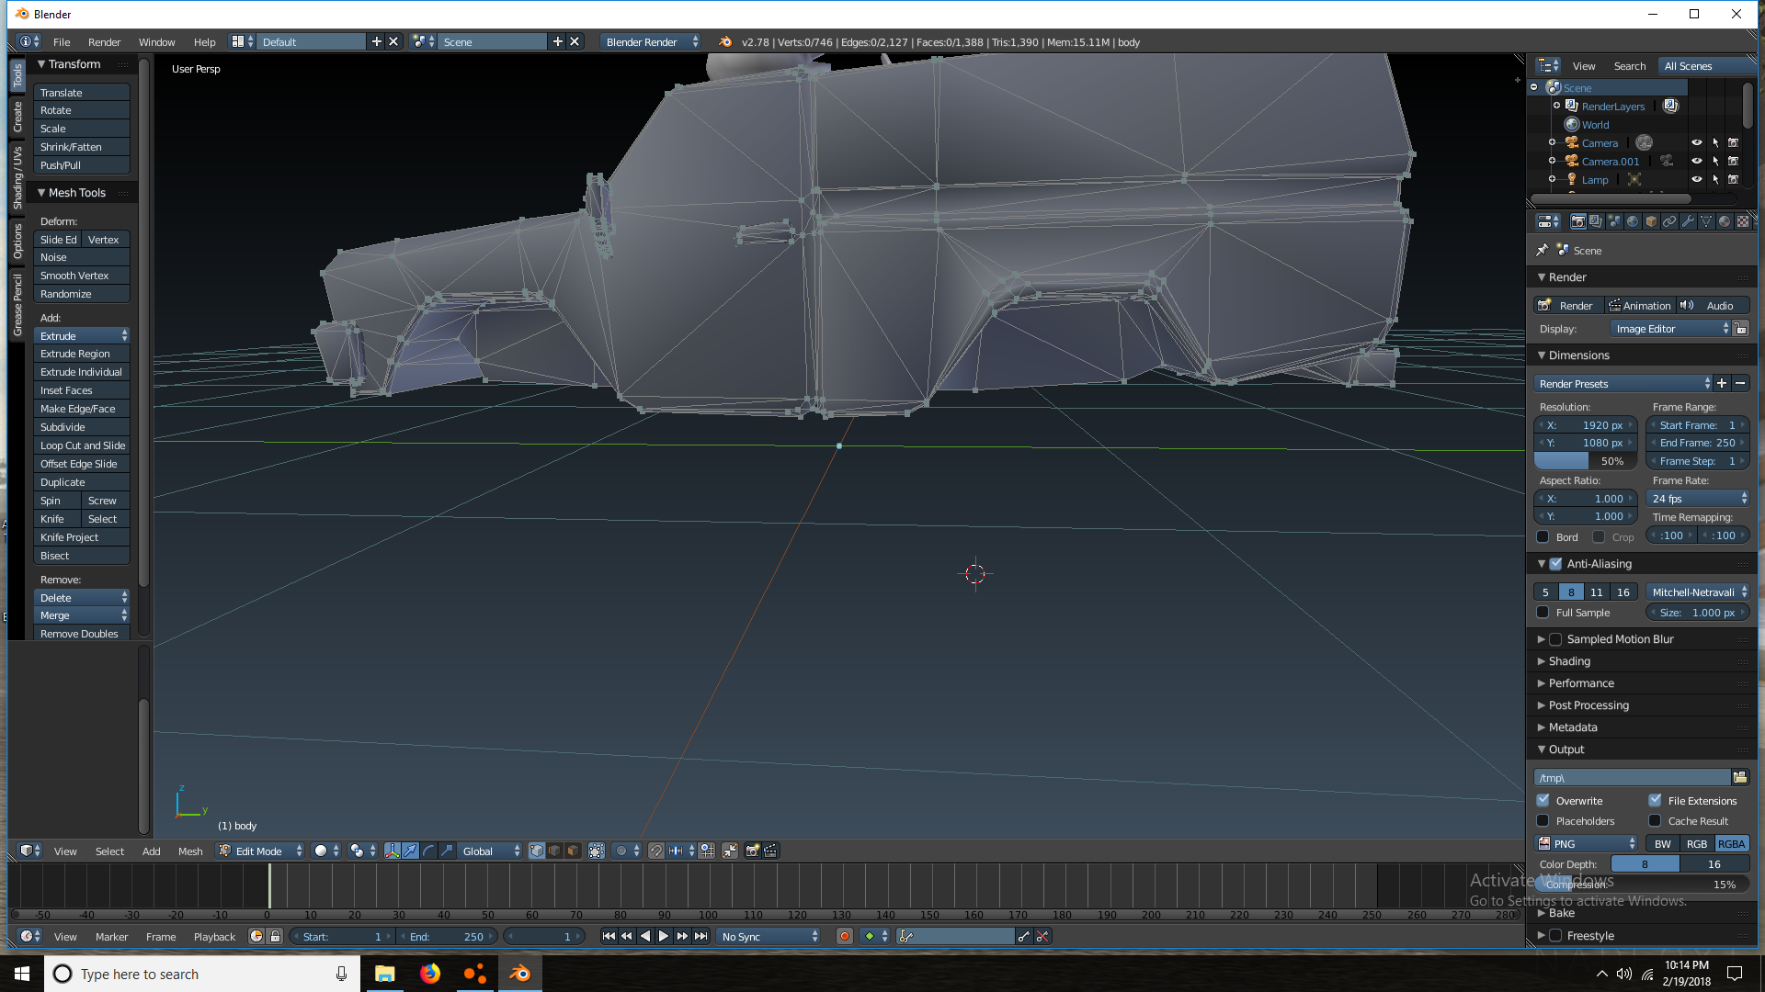Open the Modifiers properties tab (wrench icon)

tap(1688, 221)
